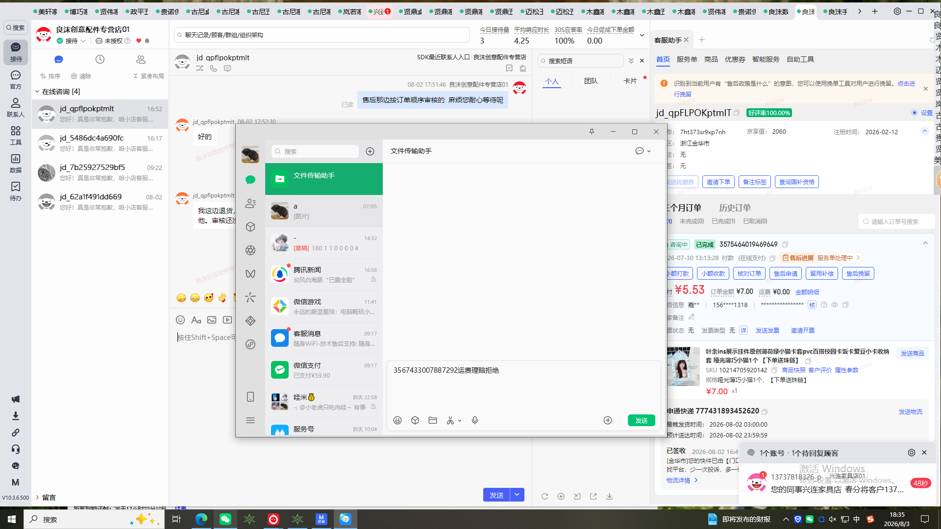The width and height of the screenshot is (941, 529).
Task: Open 腾讯新闻 chat in WeChat list
Action: (323, 274)
